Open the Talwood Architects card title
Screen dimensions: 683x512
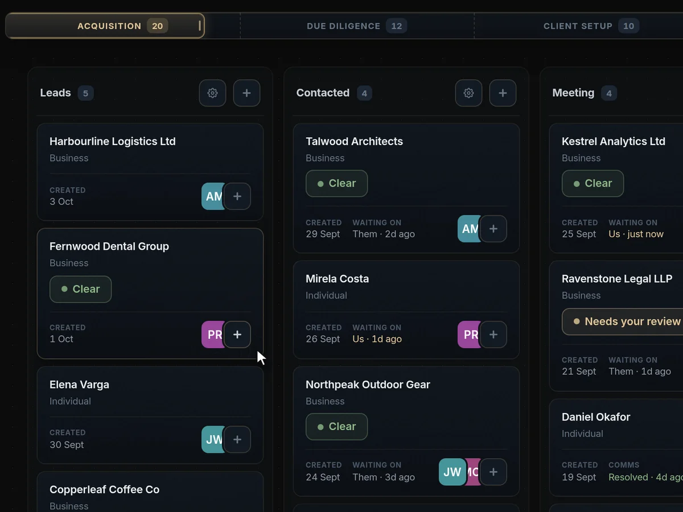[354, 141]
